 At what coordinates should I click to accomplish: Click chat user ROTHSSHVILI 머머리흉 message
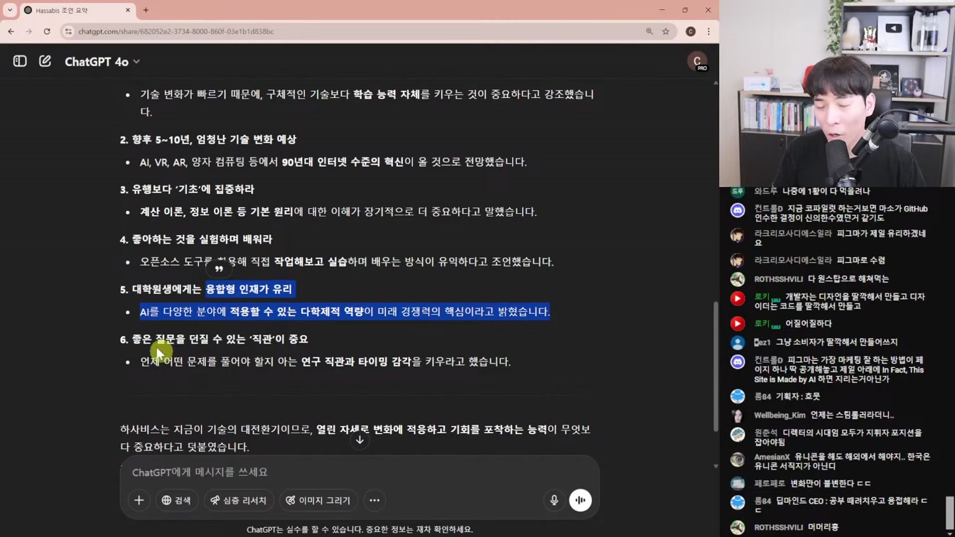(796, 527)
